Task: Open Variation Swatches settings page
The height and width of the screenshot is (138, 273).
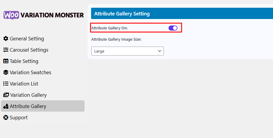Action: point(30,72)
